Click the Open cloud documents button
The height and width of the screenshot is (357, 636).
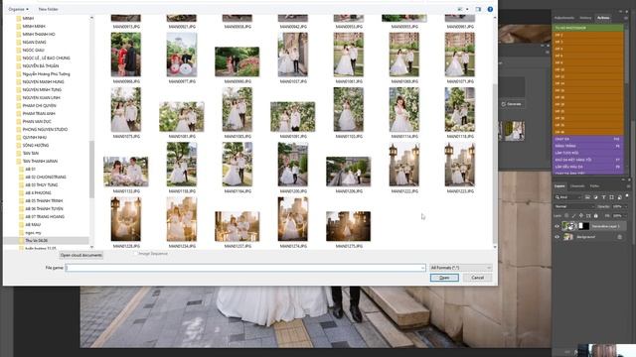click(x=81, y=255)
